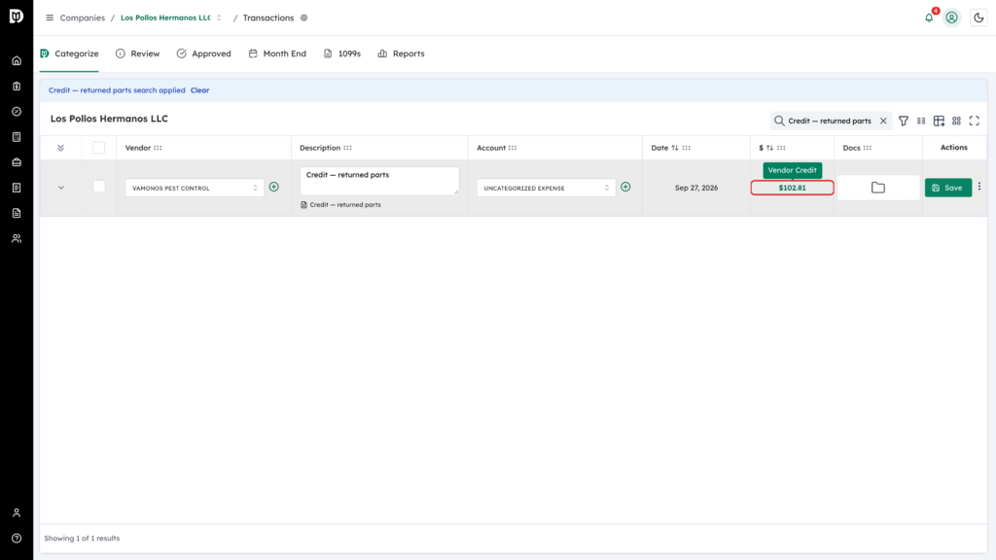Click the Transactions breadcrumb
Image resolution: width=996 pixels, height=560 pixels.
click(x=268, y=17)
